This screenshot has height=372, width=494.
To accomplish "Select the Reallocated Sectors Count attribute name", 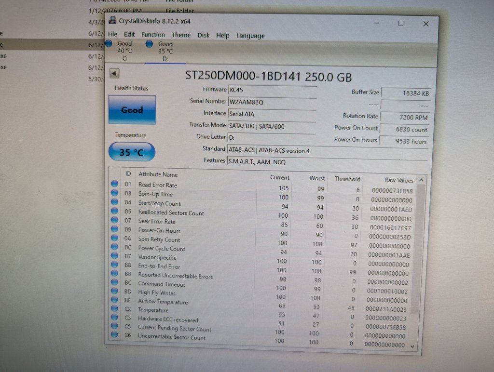I will coord(171,213).
